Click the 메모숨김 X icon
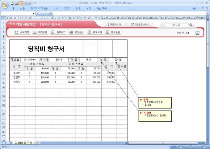 (108, 32)
